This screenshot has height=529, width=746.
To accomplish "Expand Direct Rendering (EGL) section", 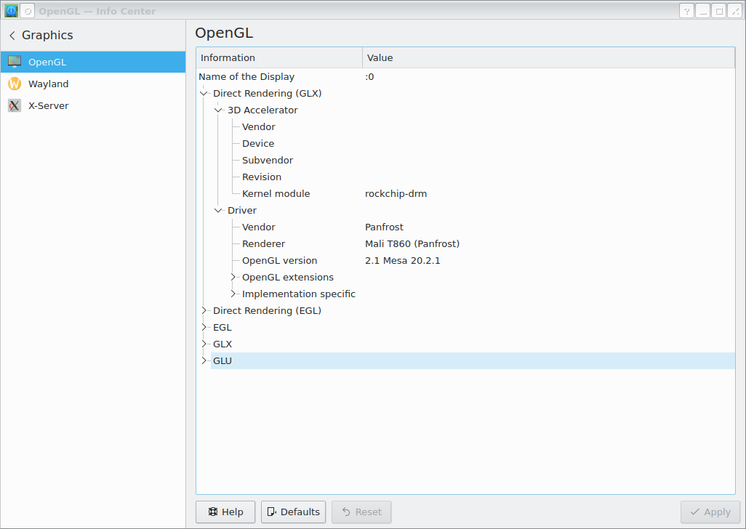I will (x=204, y=311).
